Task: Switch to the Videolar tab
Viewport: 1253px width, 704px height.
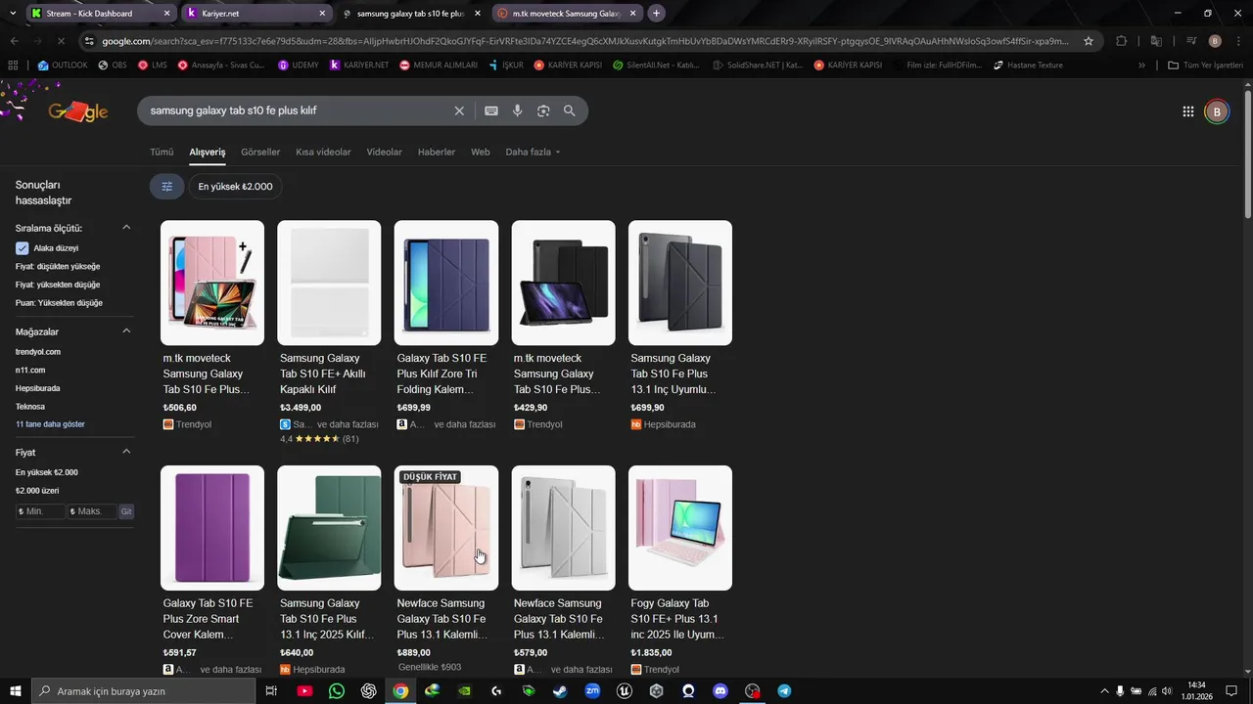Action: (384, 152)
